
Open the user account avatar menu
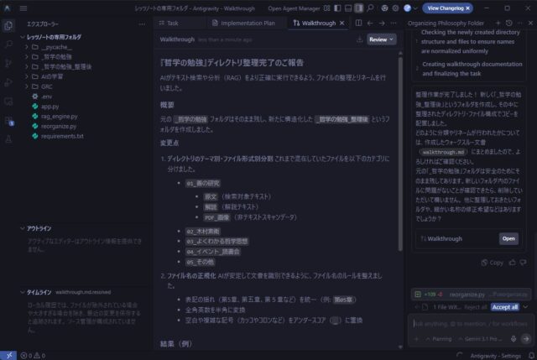(410, 8)
